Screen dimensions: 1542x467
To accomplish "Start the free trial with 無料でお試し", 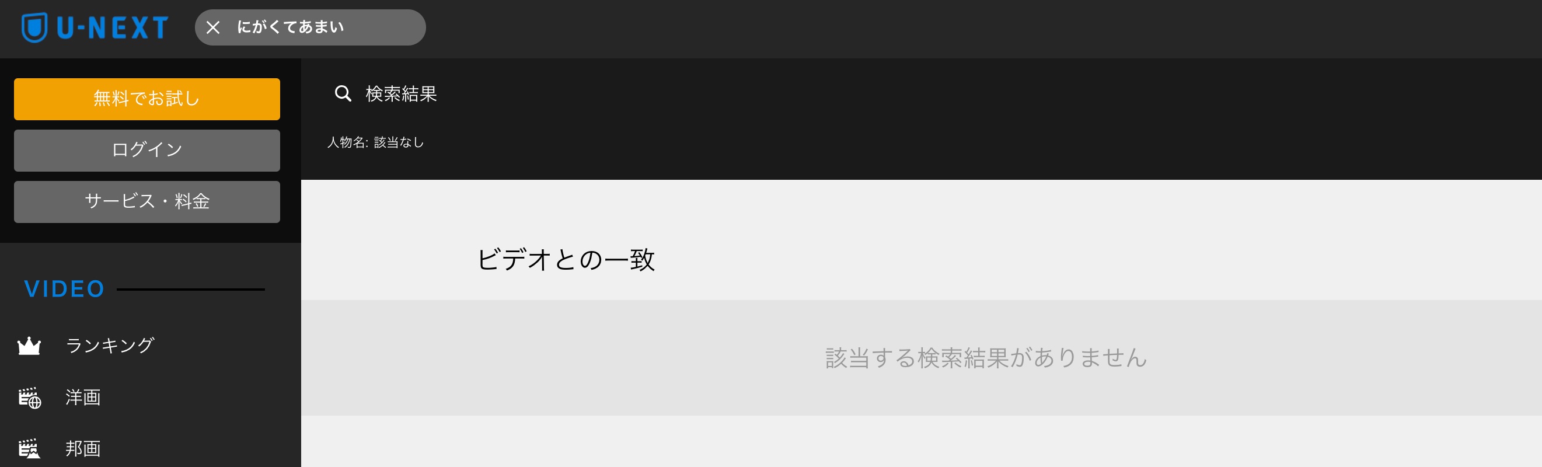I will coord(146,99).
